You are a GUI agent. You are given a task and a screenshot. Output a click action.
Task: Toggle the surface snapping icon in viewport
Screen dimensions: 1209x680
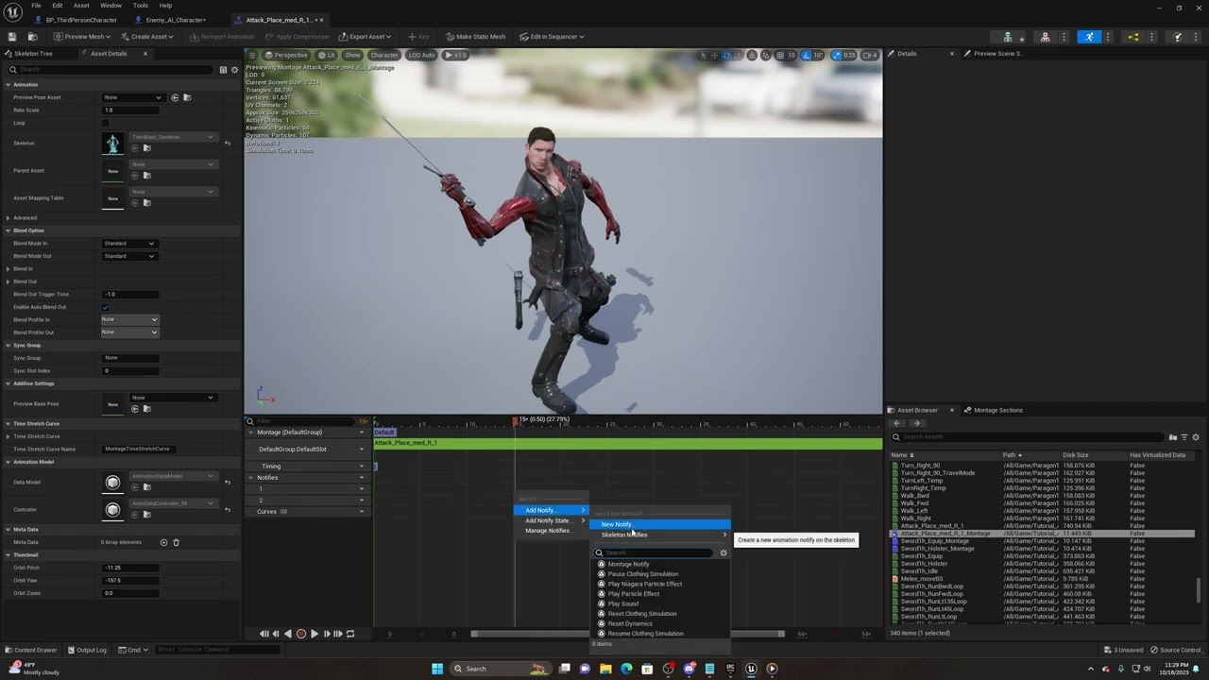point(765,55)
